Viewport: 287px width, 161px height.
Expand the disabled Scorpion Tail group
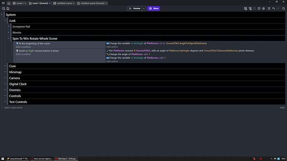[8, 27]
